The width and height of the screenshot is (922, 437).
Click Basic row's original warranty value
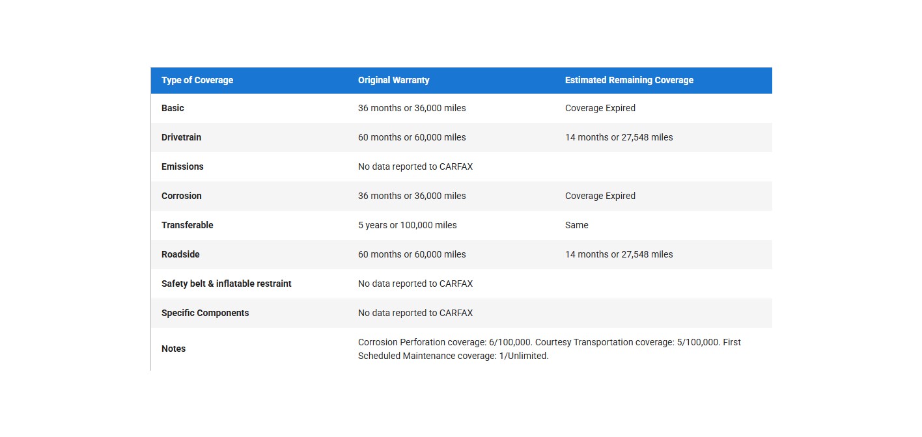click(412, 108)
